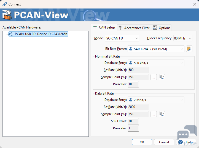Click the Connect link icon in title bar

(x=5, y=4)
